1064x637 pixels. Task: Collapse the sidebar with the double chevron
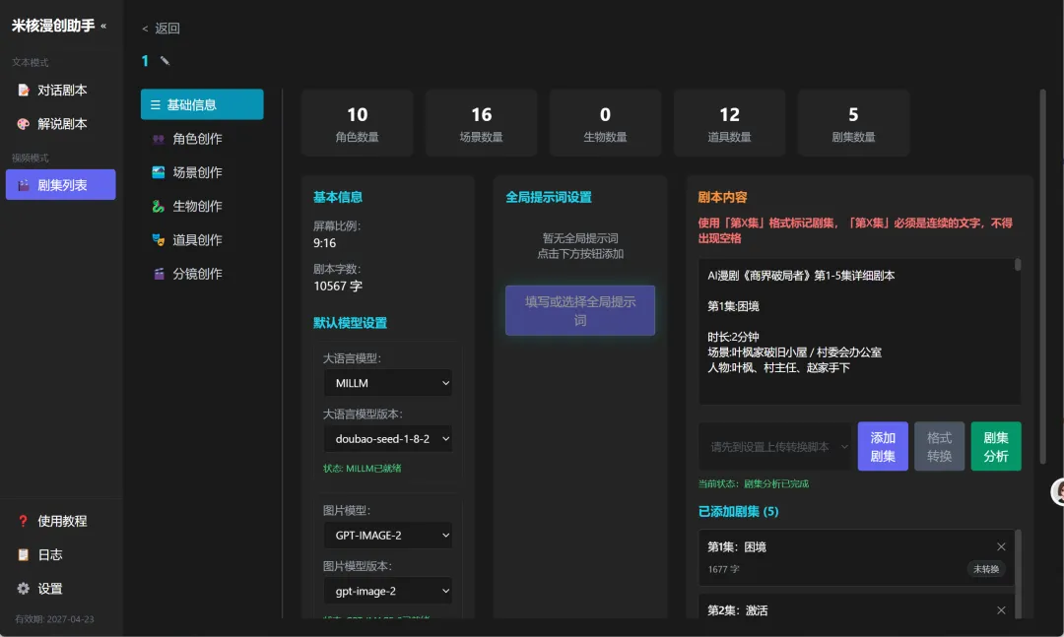point(103,26)
